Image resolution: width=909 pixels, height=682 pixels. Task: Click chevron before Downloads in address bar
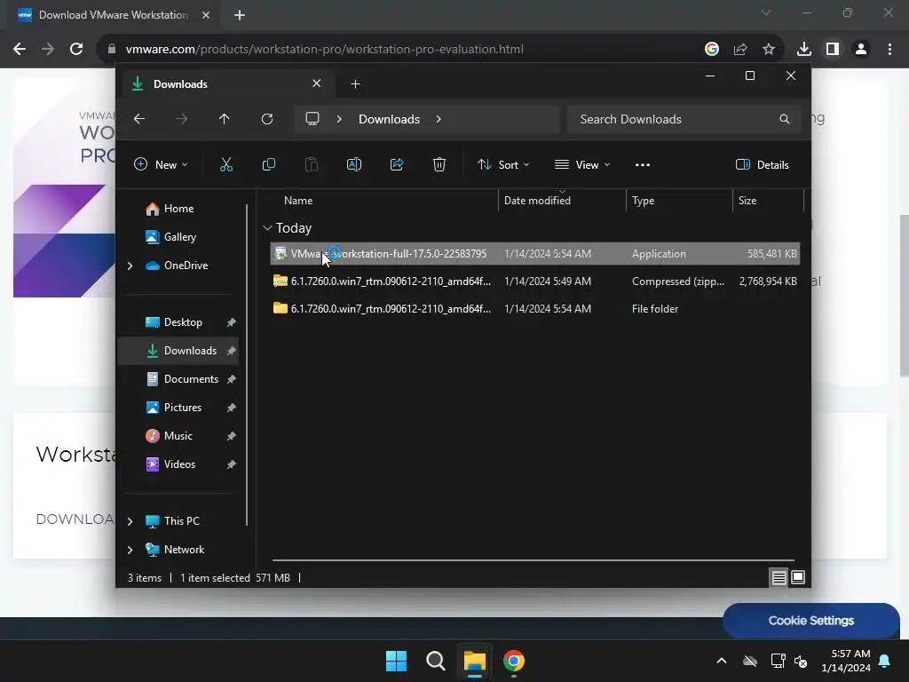(339, 119)
